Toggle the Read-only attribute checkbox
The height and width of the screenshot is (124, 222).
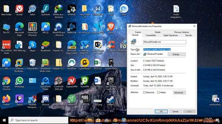pyautogui.click(x=144, y=93)
